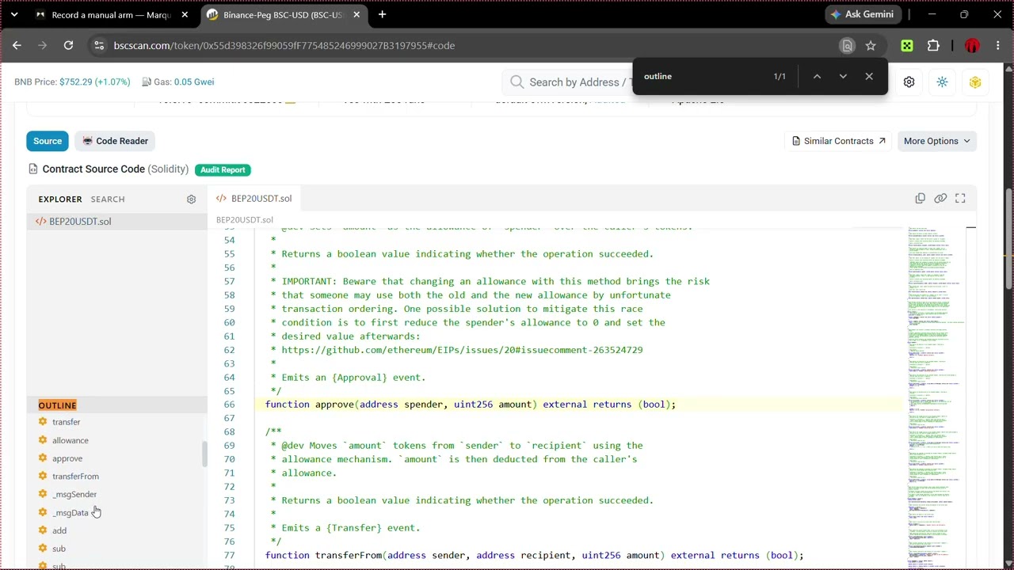Bookmark this page with the star icon
This screenshot has width=1014, height=570.
(871, 46)
